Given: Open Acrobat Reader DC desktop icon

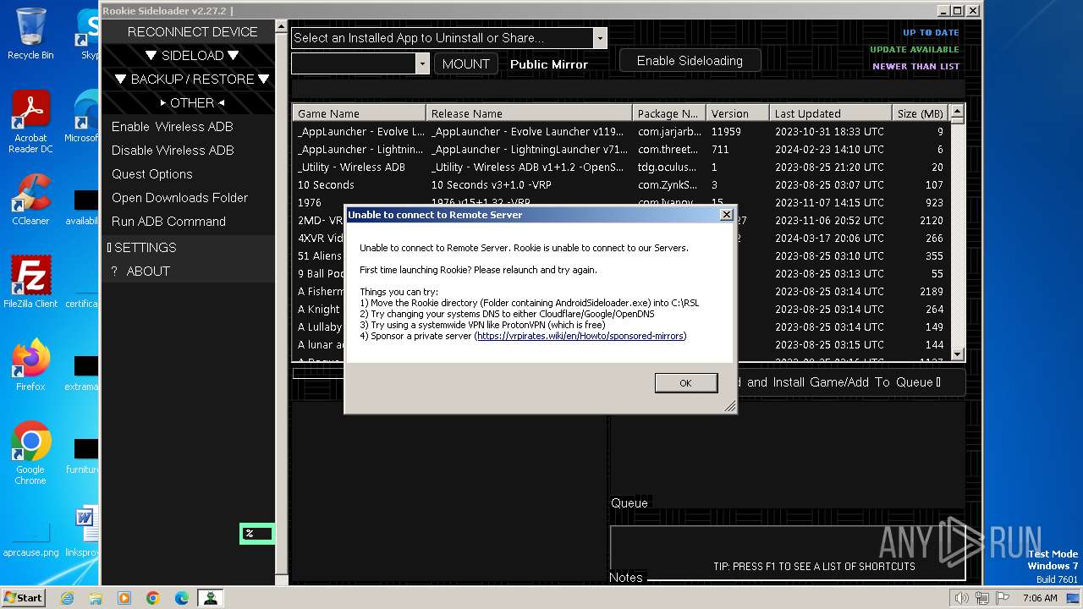Looking at the screenshot, I should (30, 122).
